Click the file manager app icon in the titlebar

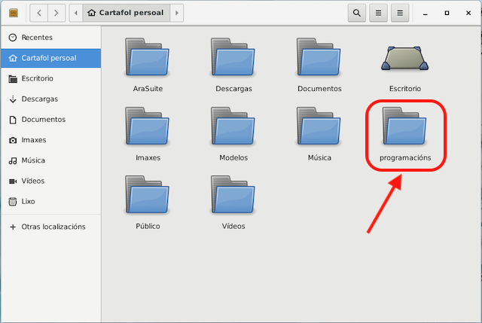pyautogui.click(x=14, y=13)
